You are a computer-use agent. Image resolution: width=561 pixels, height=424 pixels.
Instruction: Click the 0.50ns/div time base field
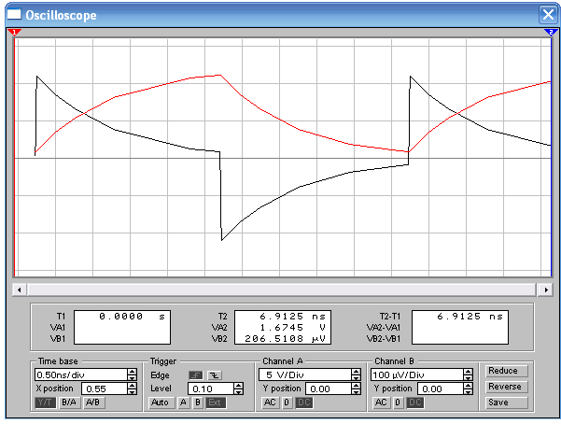click(x=81, y=375)
